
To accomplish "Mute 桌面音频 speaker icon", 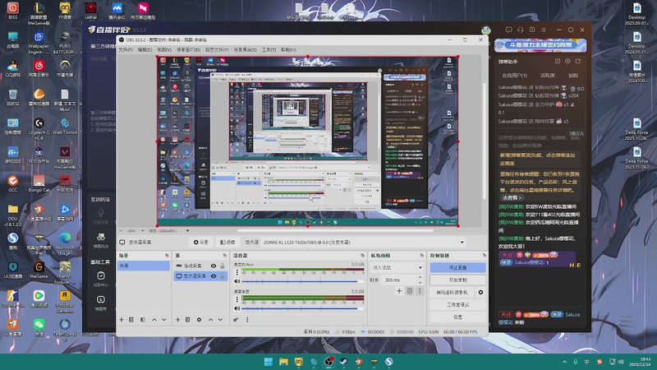I will (237, 308).
